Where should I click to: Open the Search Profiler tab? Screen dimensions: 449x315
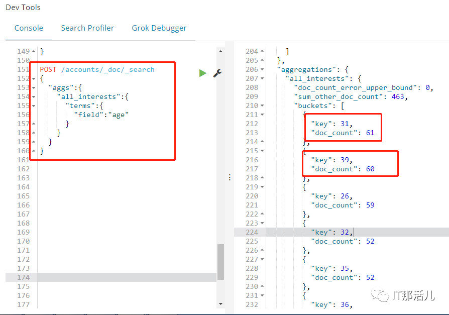[87, 28]
